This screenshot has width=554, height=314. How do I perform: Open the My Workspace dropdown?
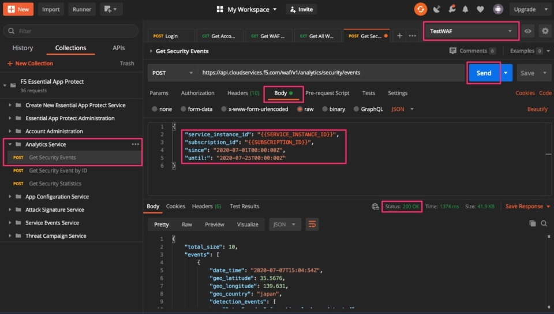[252, 10]
